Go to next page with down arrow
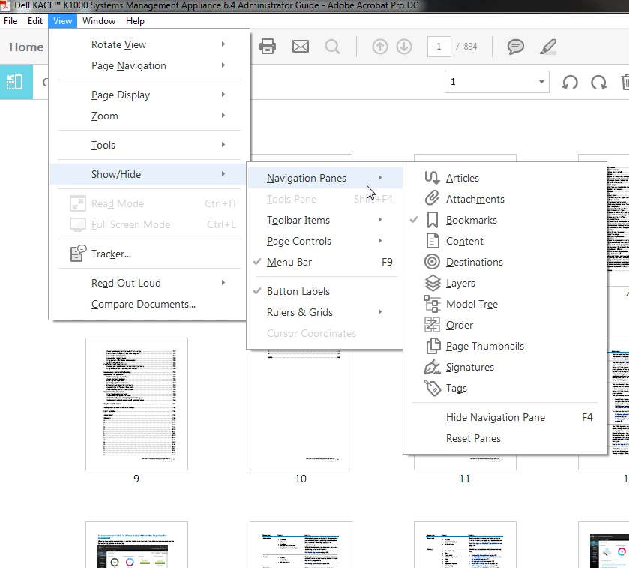This screenshot has height=568, width=629. [404, 47]
